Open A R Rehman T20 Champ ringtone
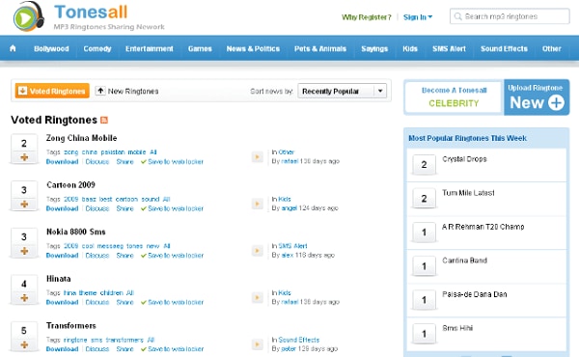 tap(483, 227)
